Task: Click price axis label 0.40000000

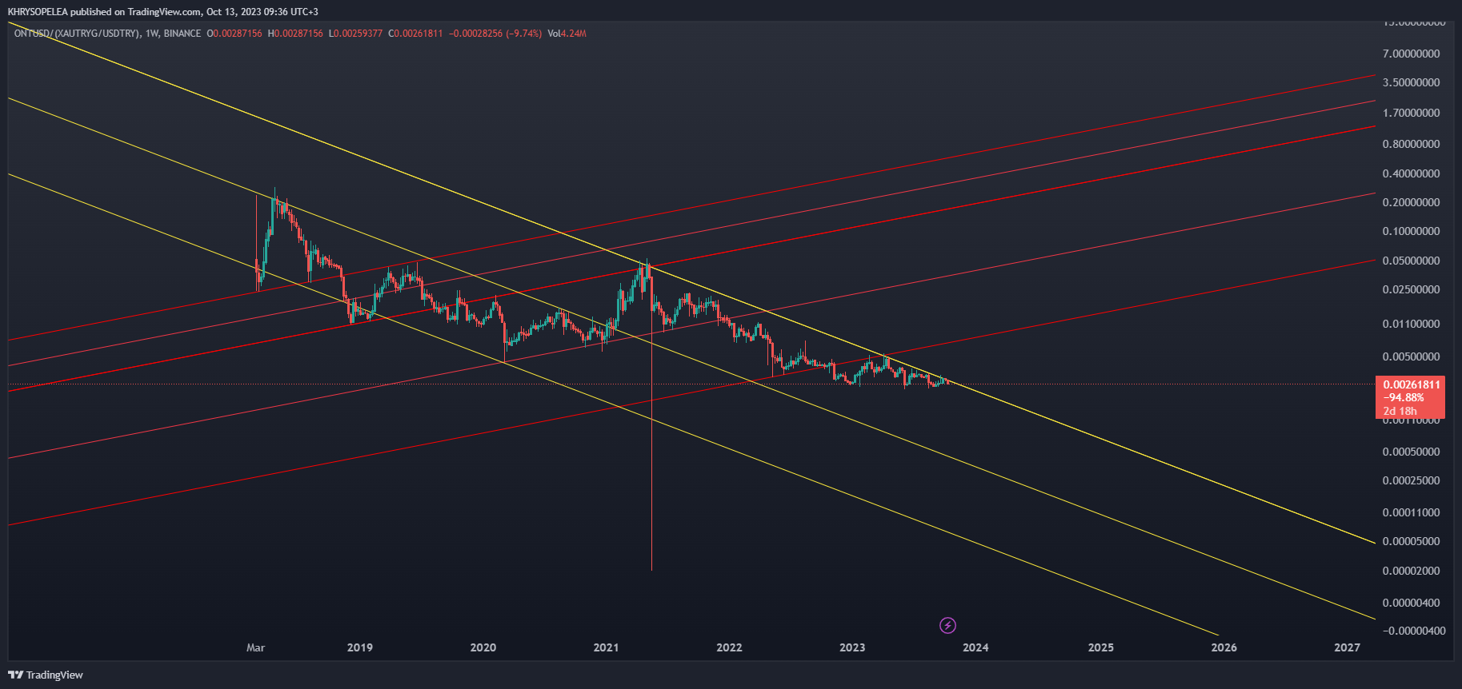Action: click(x=1411, y=173)
